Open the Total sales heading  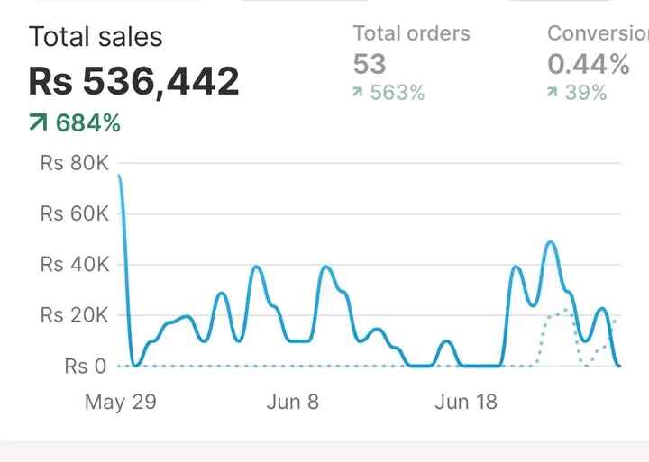[x=96, y=37]
